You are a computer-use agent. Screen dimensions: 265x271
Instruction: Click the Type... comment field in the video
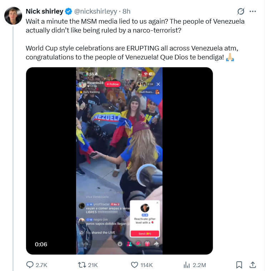point(87,244)
